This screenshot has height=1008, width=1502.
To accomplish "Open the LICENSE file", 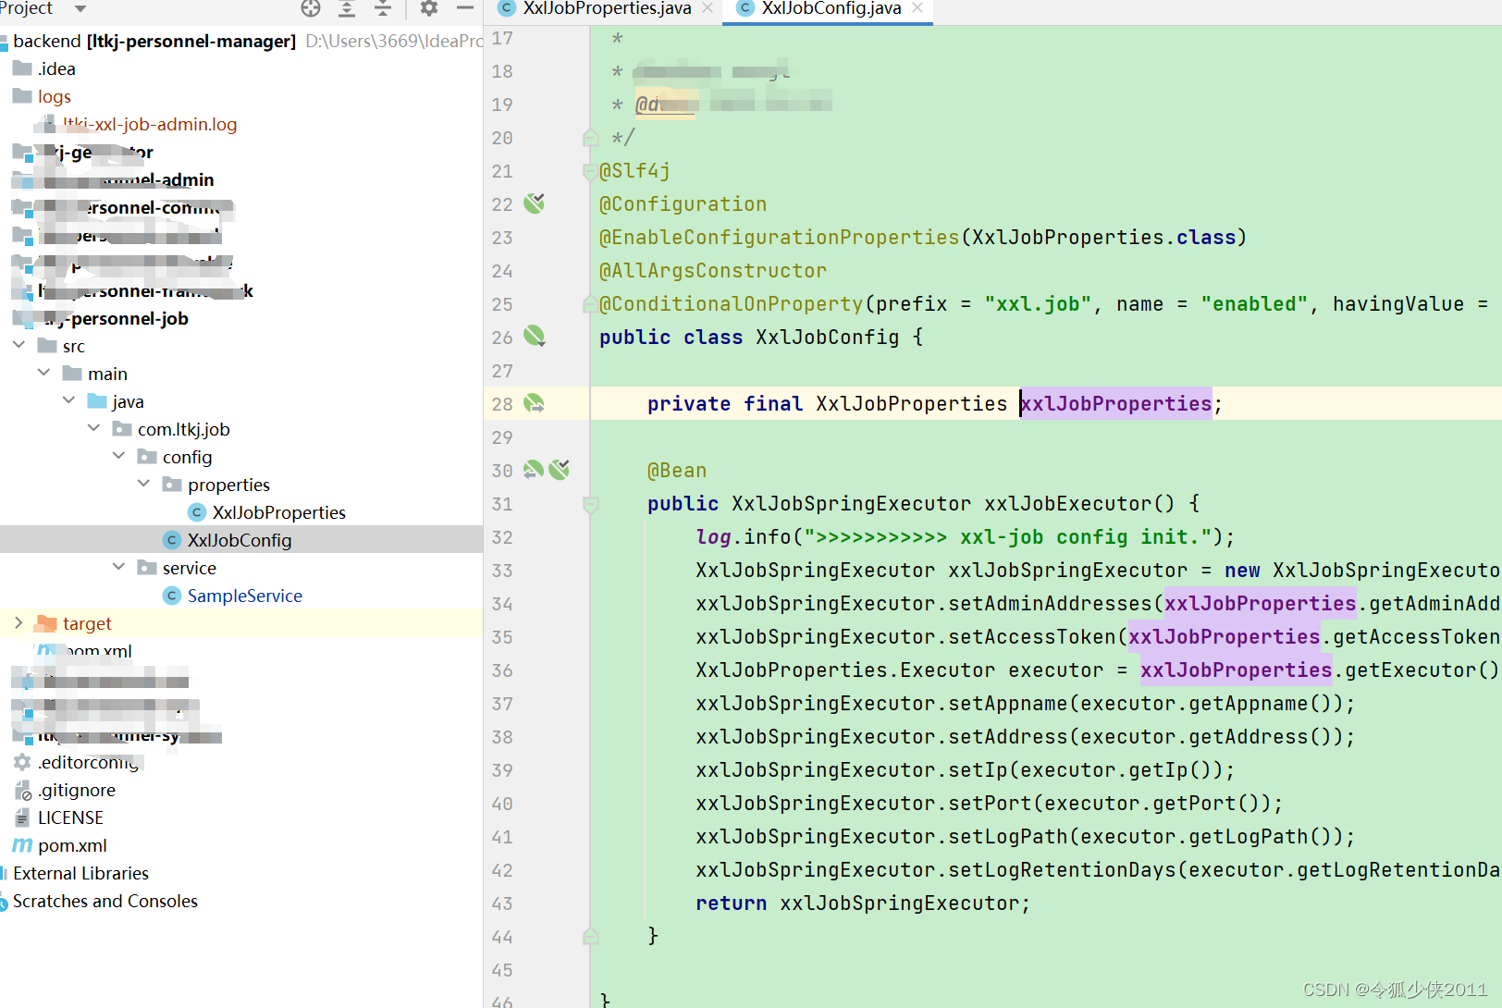I will tap(70, 817).
